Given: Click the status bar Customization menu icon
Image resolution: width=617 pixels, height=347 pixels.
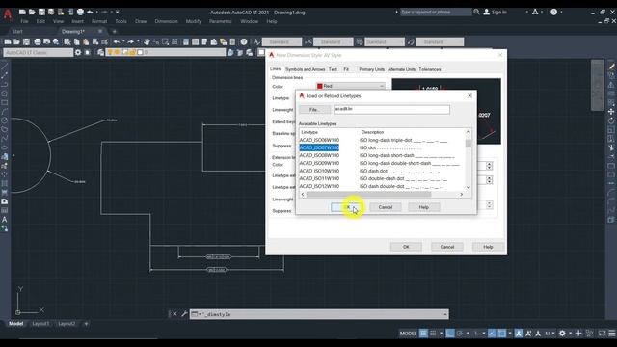Looking at the screenshot, I should click(x=612, y=334).
